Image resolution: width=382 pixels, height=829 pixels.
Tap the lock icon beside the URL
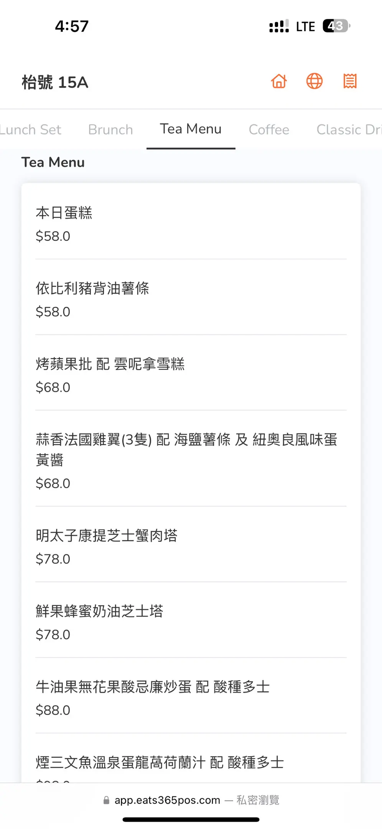click(106, 800)
